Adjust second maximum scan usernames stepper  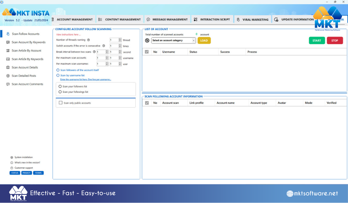[120, 64]
